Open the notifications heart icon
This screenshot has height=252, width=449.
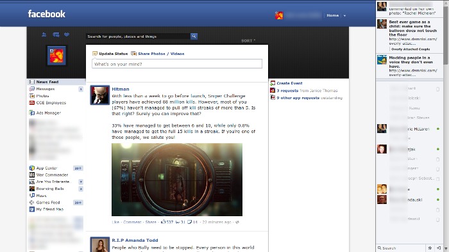click(67, 35)
